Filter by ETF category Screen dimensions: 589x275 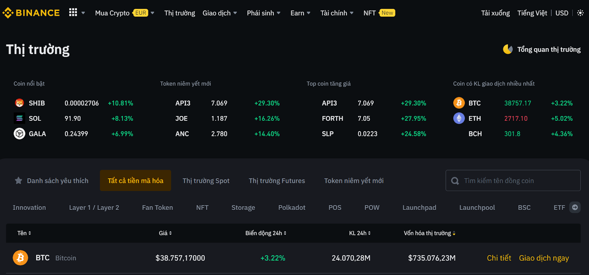click(x=559, y=207)
